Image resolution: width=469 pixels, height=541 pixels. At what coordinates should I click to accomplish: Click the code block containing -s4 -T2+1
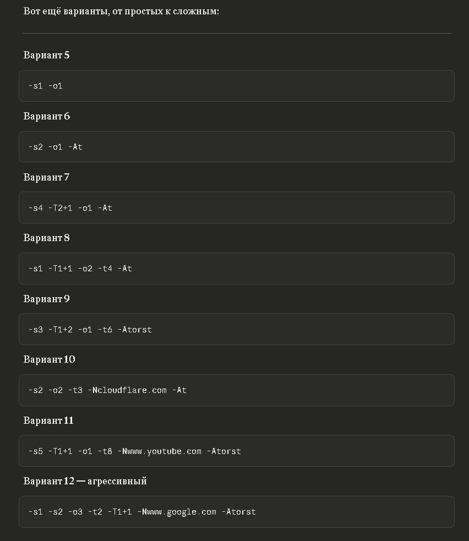pos(236,207)
